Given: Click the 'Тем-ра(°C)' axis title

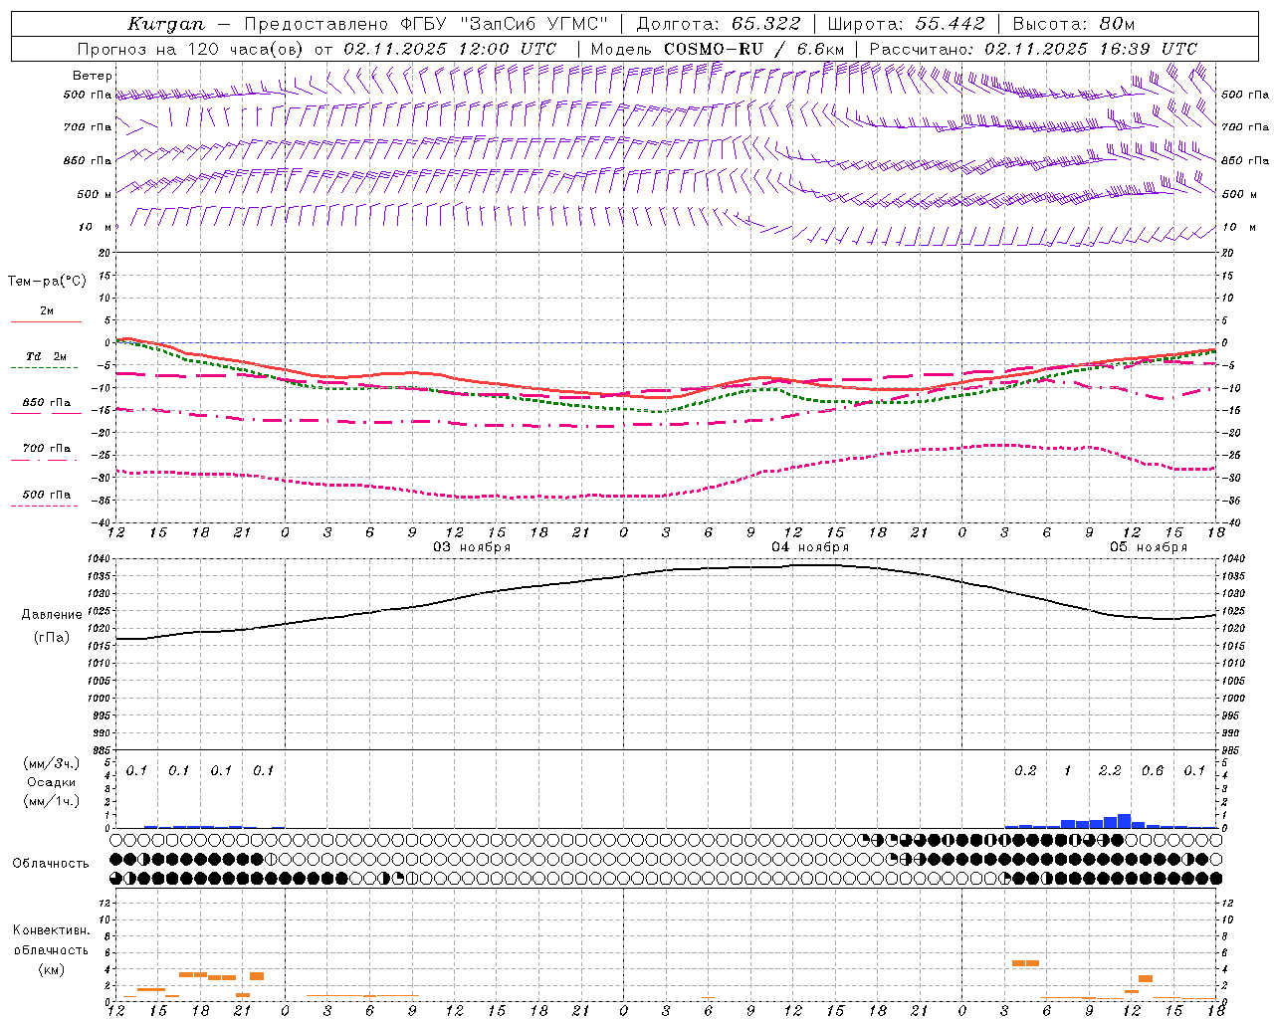Looking at the screenshot, I should (x=47, y=282).
